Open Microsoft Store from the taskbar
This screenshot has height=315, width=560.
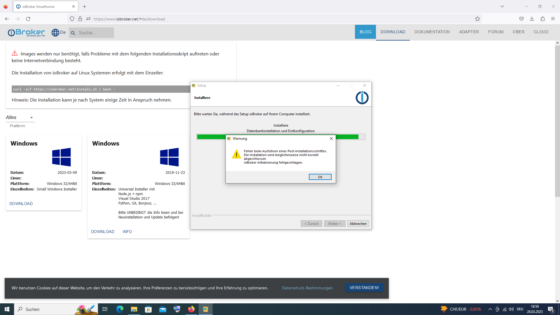point(148,309)
